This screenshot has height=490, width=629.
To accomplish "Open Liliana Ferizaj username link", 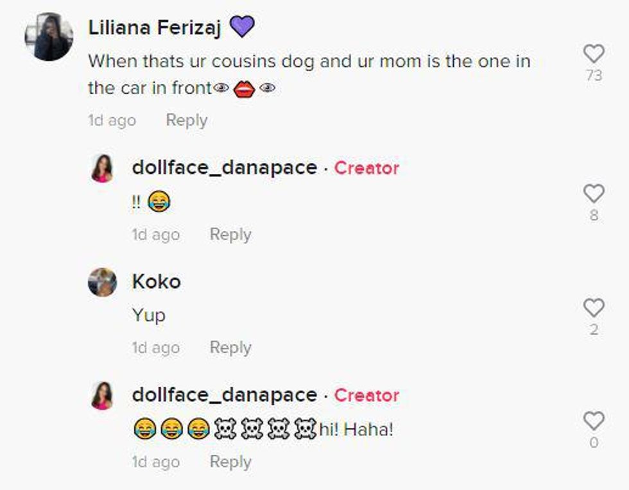I will click(154, 27).
